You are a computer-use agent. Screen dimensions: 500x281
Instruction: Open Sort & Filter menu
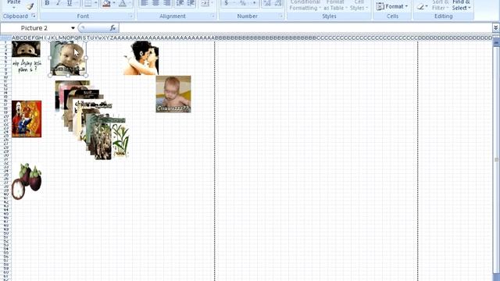[441, 5]
